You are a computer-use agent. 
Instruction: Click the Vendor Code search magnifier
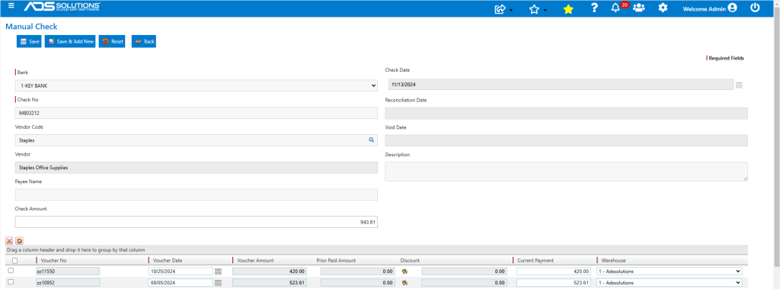point(371,140)
